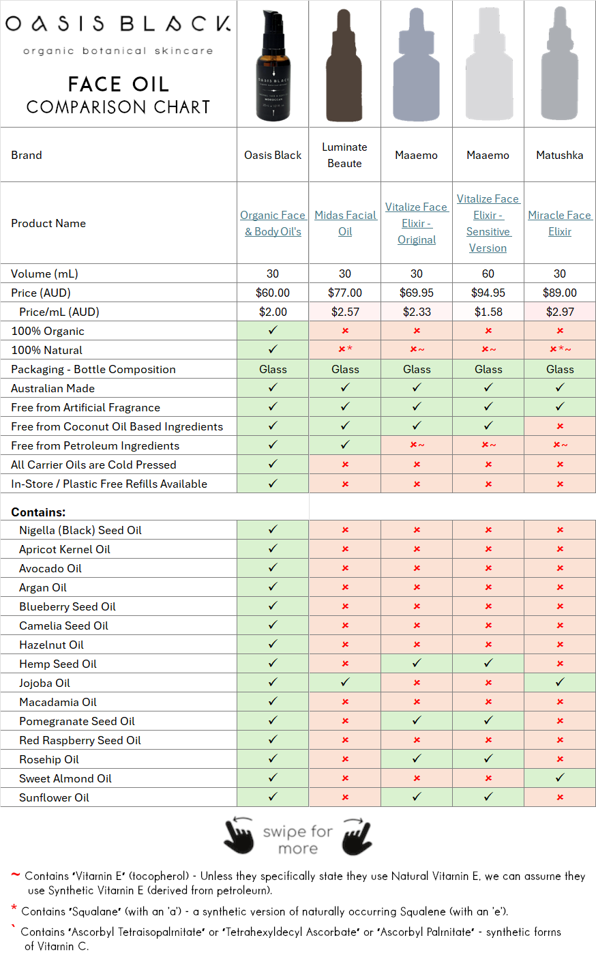The image size is (596, 955).
Task: Open Vitalize Face Elixir - Sensitive Version link
Action: [488, 223]
